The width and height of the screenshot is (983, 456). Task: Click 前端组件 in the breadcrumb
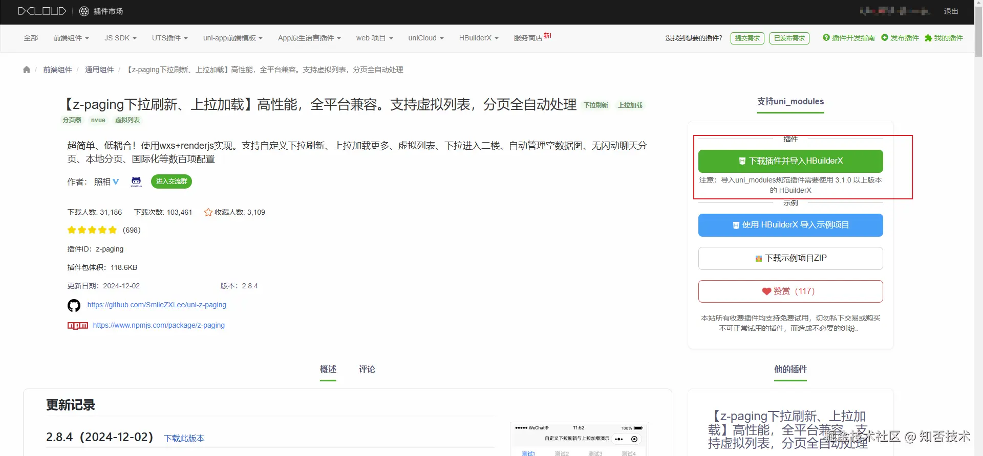pos(57,70)
